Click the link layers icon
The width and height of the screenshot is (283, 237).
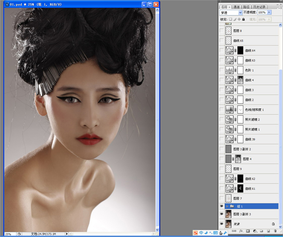234,231
